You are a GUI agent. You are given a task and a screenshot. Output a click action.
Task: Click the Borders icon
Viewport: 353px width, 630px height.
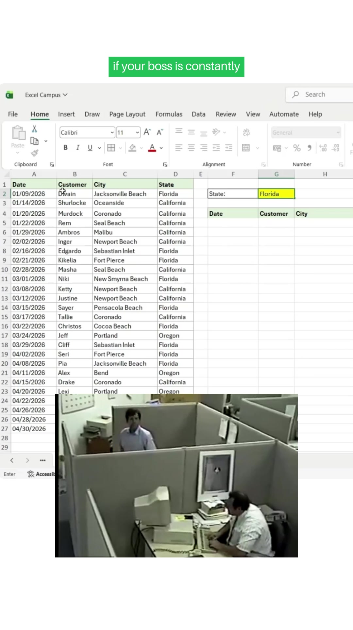111,148
